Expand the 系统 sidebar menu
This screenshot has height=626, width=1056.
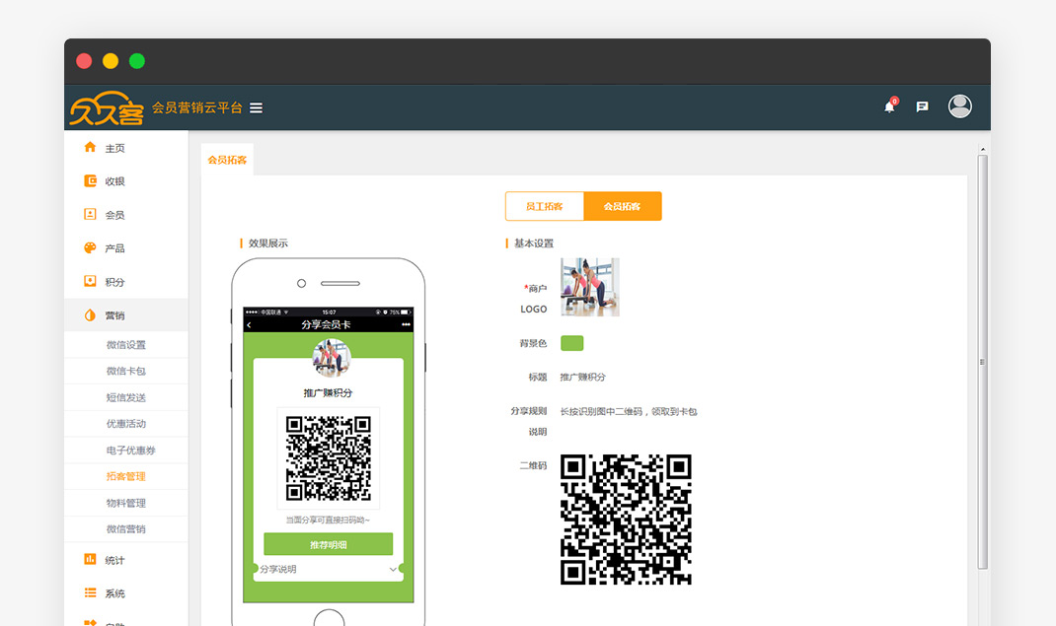tap(114, 593)
